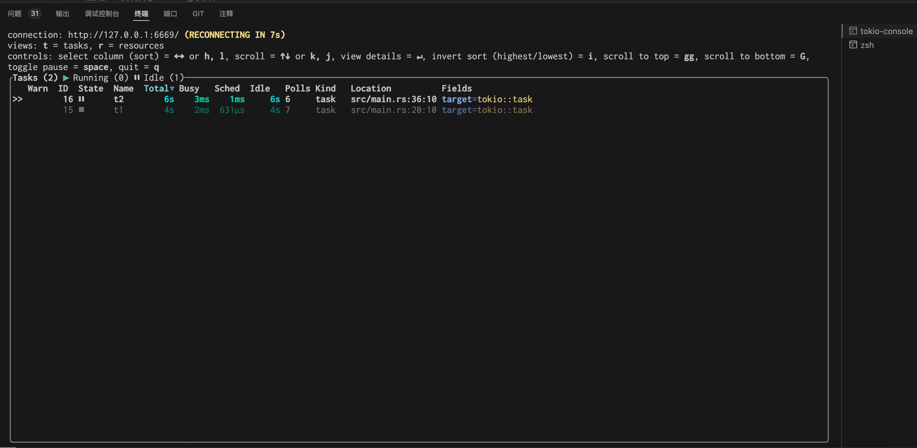Click src/main.rs:20:10 location
The width and height of the screenshot is (917, 448).
pos(394,110)
